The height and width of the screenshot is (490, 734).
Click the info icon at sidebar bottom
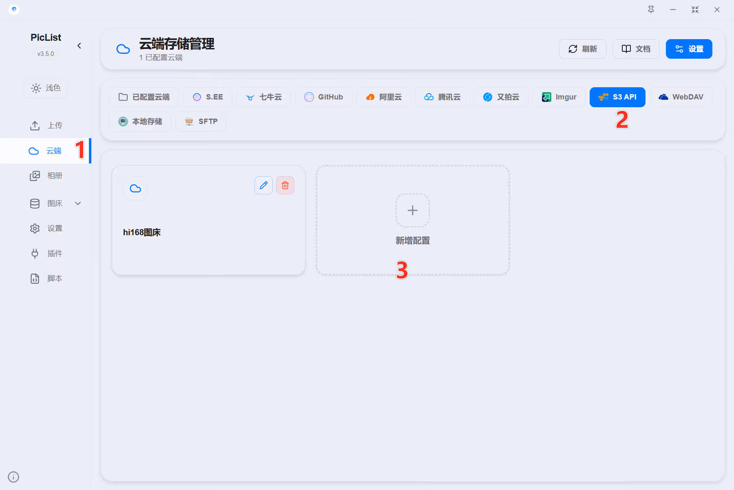(13, 477)
